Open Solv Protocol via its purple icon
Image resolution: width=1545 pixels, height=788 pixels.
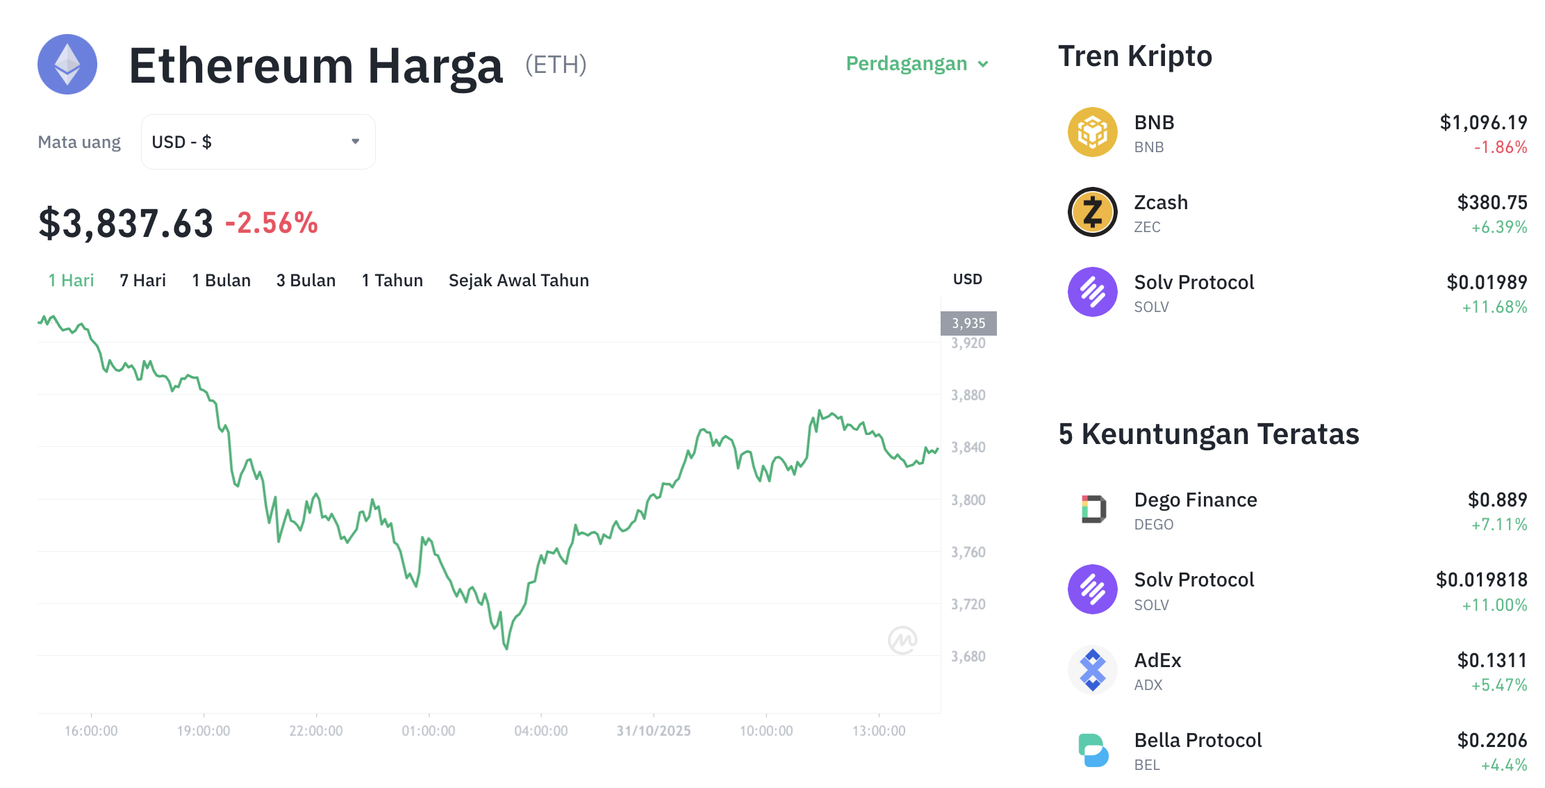[x=1091, y=292]
